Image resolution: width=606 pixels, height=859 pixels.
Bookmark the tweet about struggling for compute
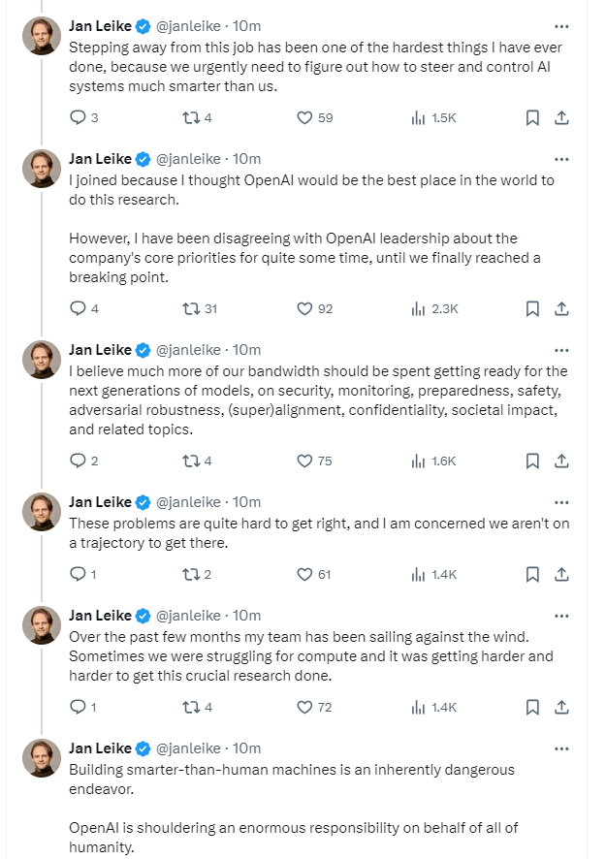click(532, 707)
